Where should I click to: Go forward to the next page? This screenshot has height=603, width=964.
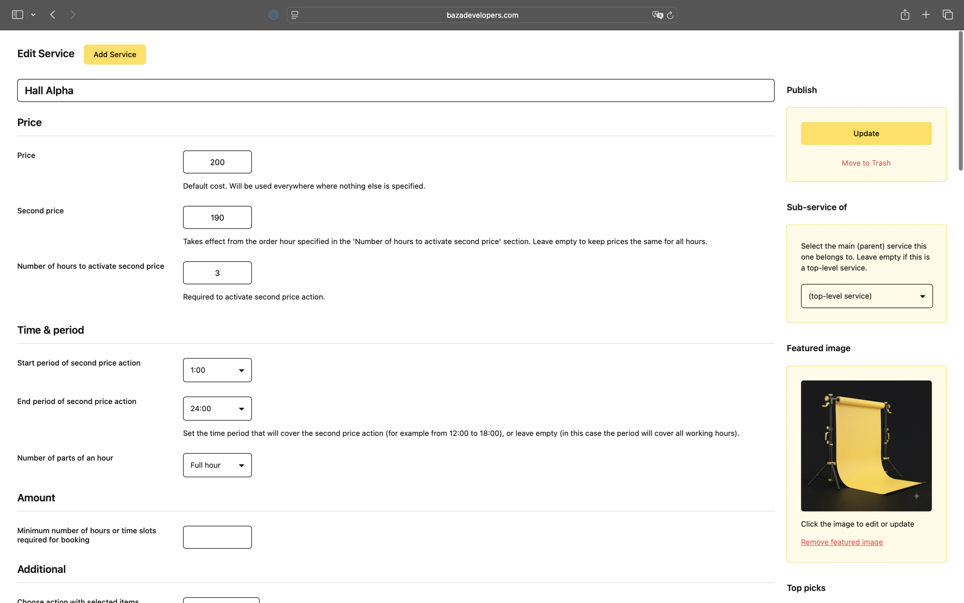point(73,15)
